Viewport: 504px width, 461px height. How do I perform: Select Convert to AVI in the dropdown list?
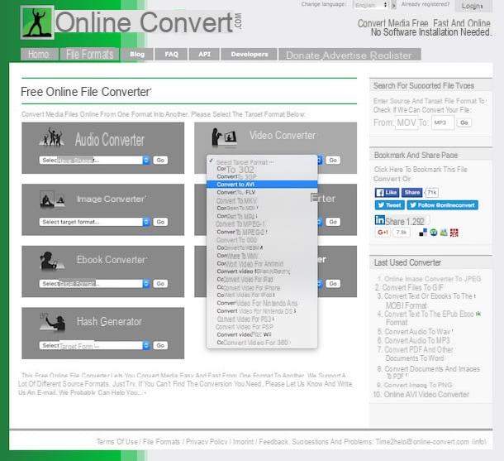[x=262, y=185]
